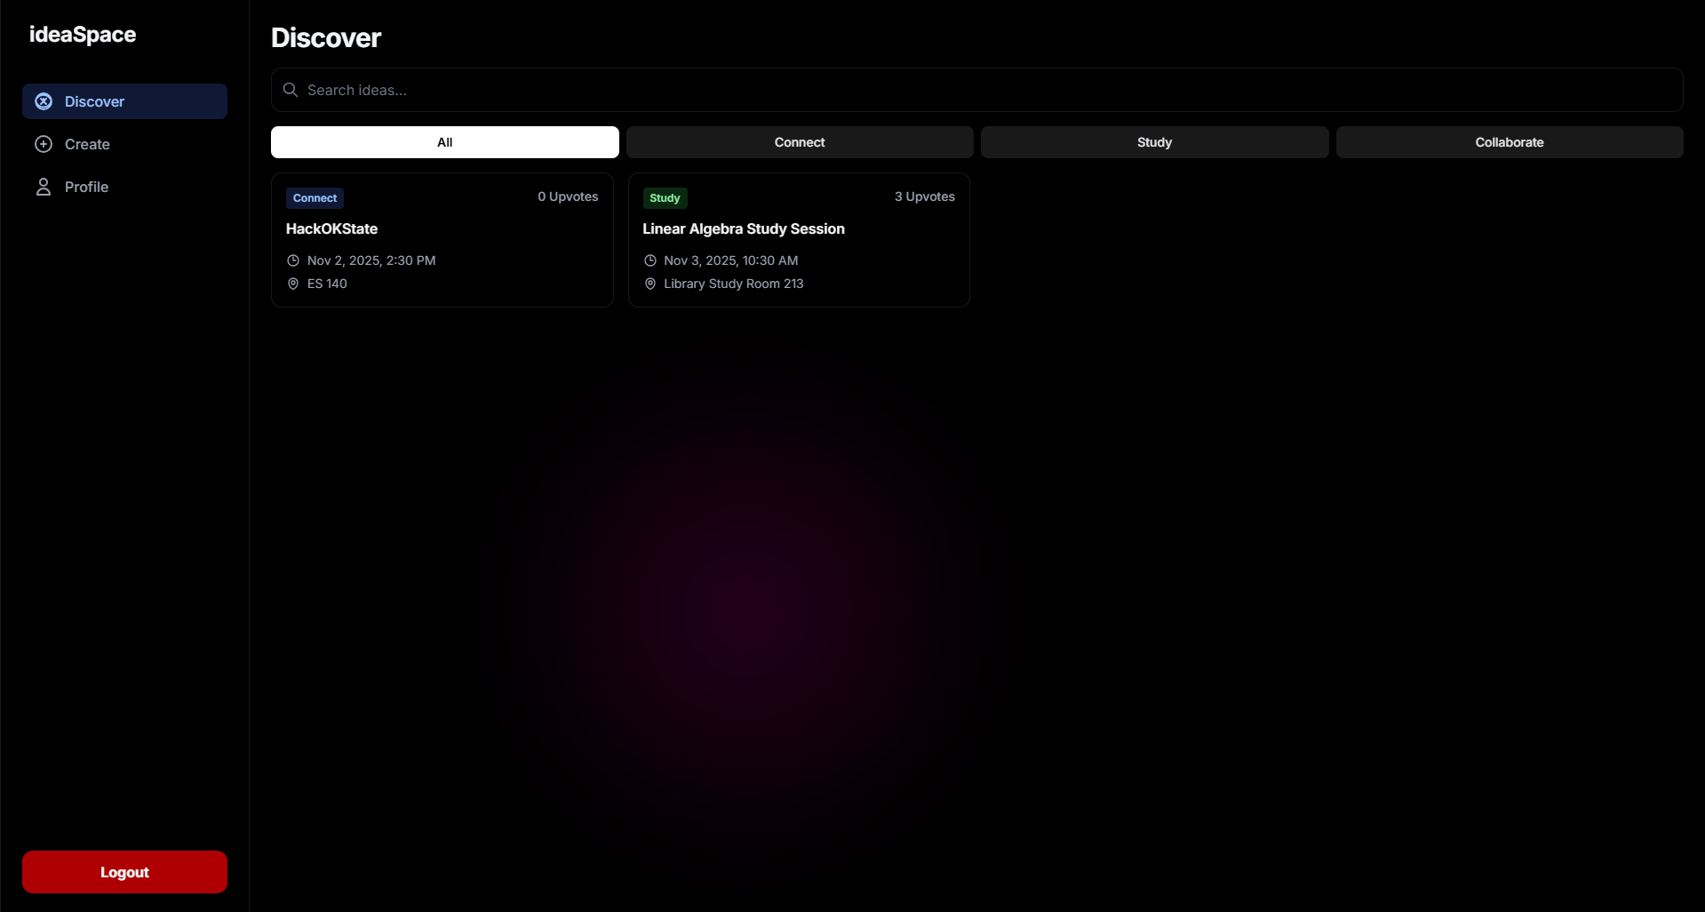Click the Create plus-circle icon

[x=44, y=144]
